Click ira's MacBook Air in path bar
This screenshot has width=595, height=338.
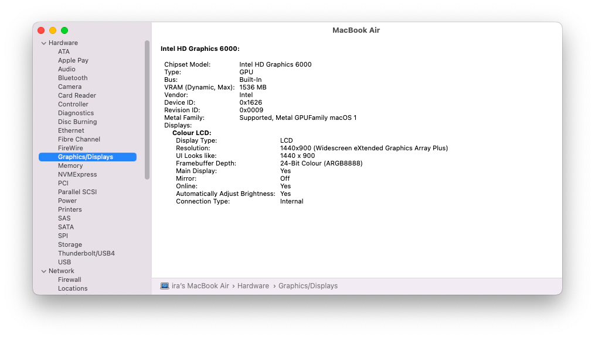coord(200,286)
